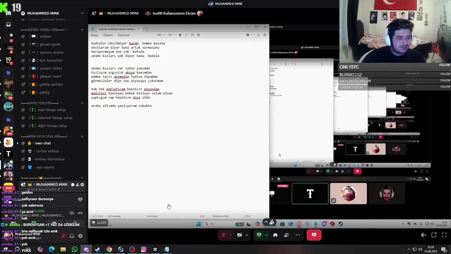Open Dosya menu in streamed Notepad
The height and width of the screenshot is (254, 451).
click(x=94, y=35)
